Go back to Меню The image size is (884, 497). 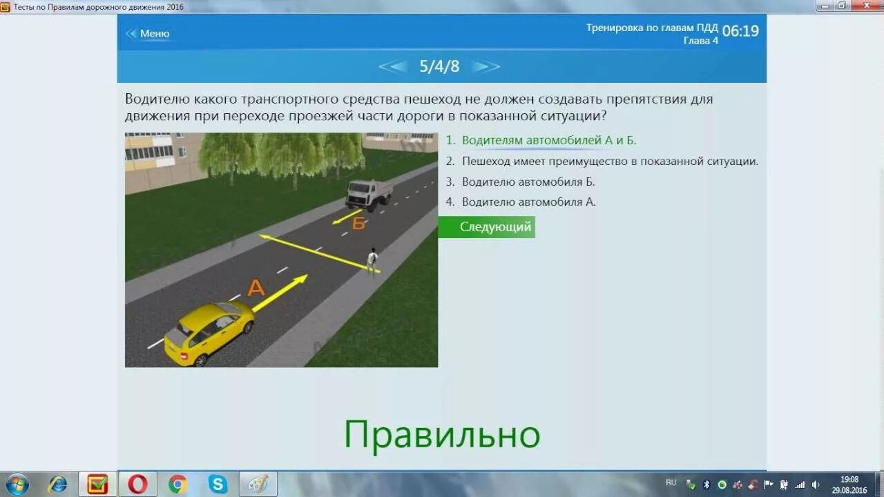[148, 33]
